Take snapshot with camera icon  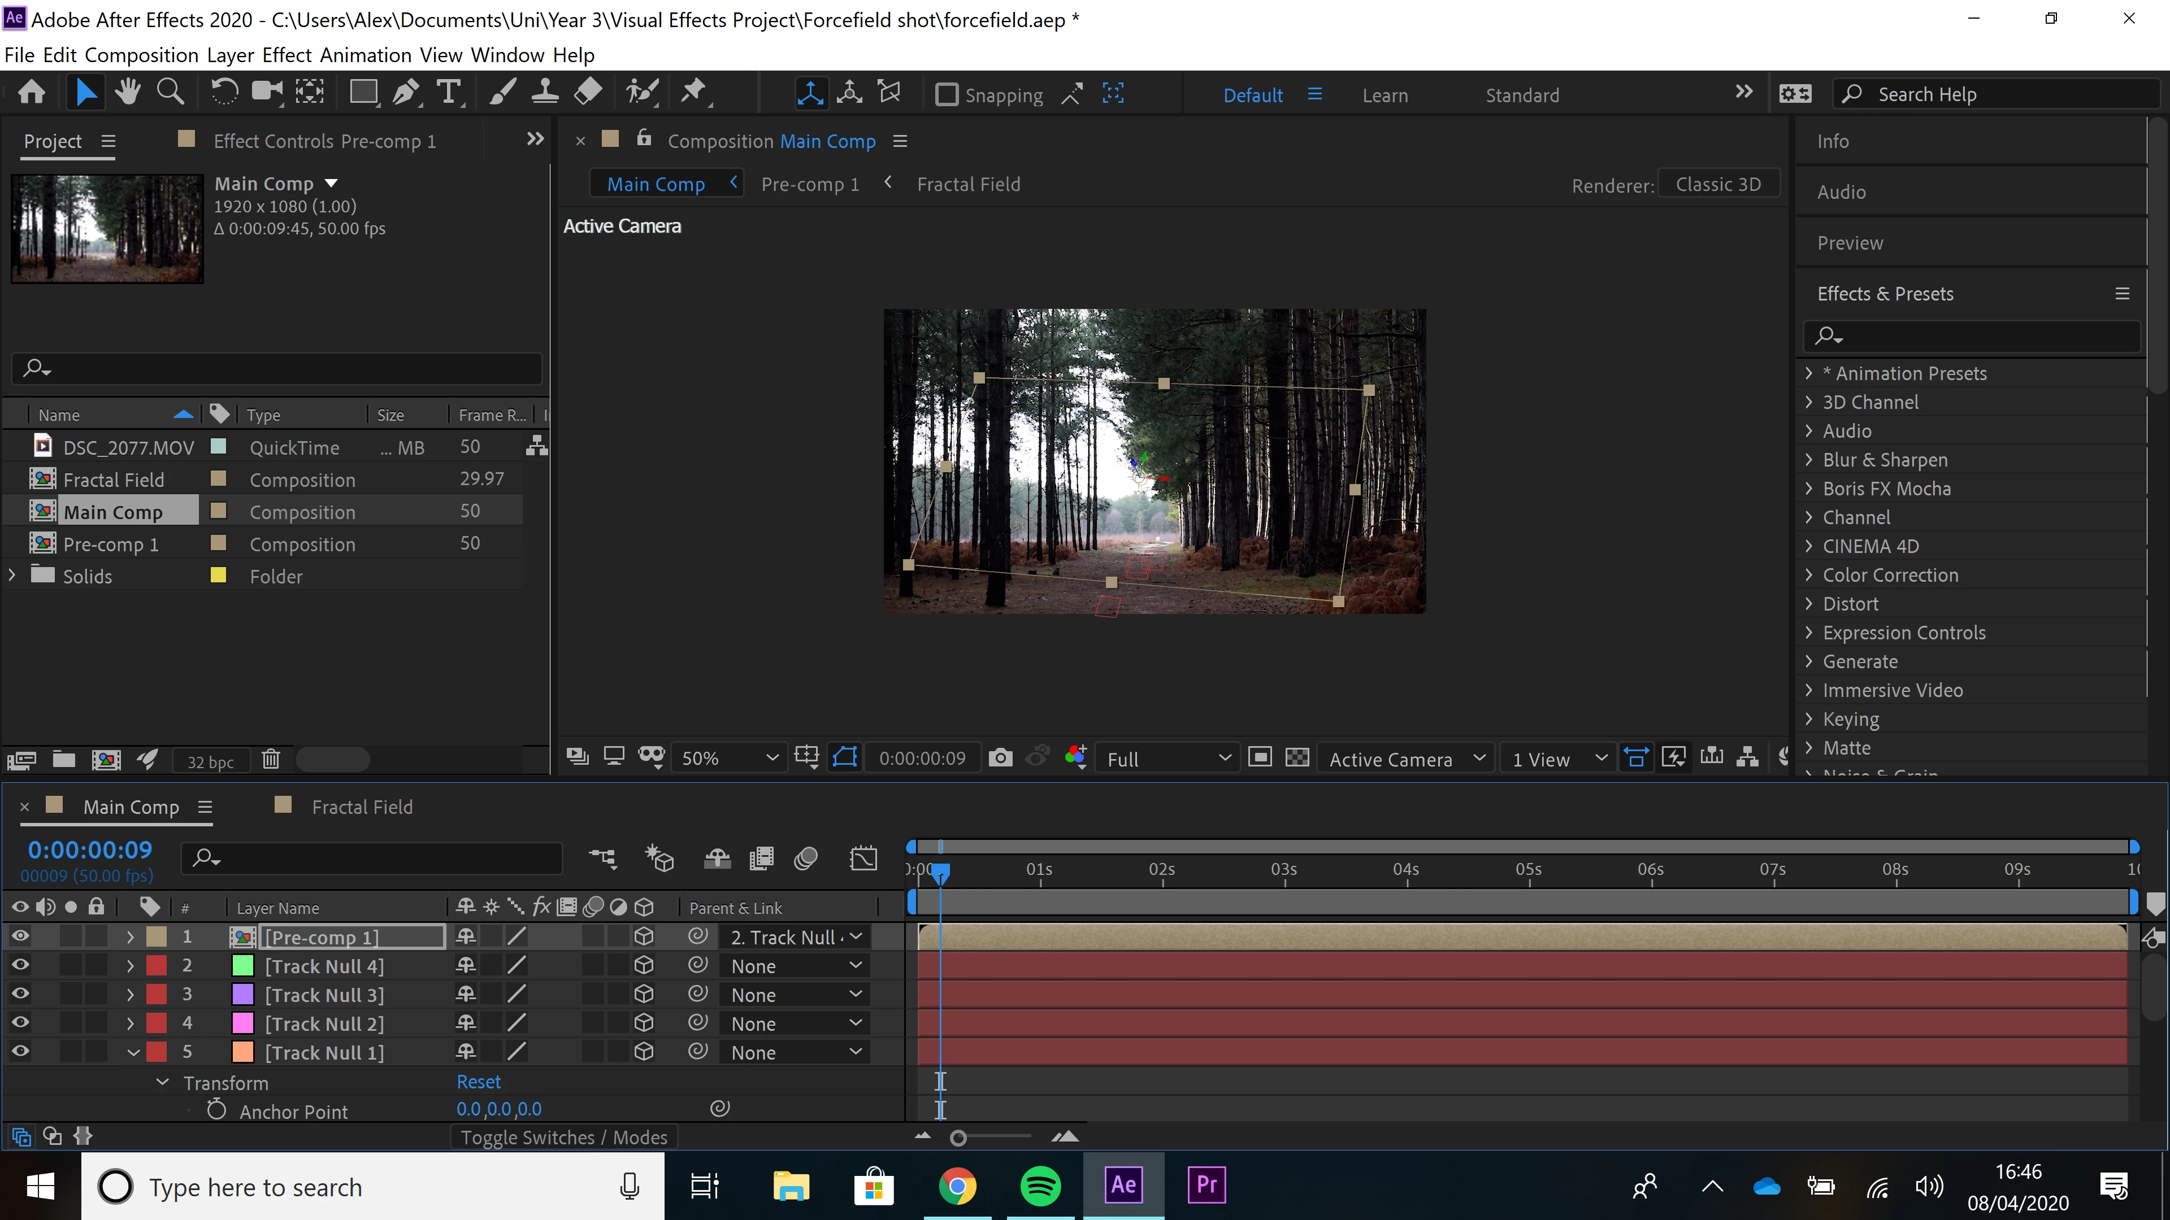pos(1000,758)
